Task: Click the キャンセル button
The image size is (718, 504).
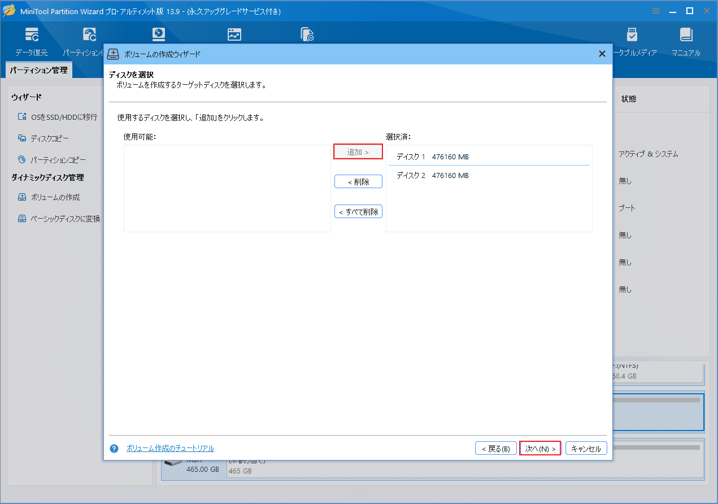Action: pos(586,449)
